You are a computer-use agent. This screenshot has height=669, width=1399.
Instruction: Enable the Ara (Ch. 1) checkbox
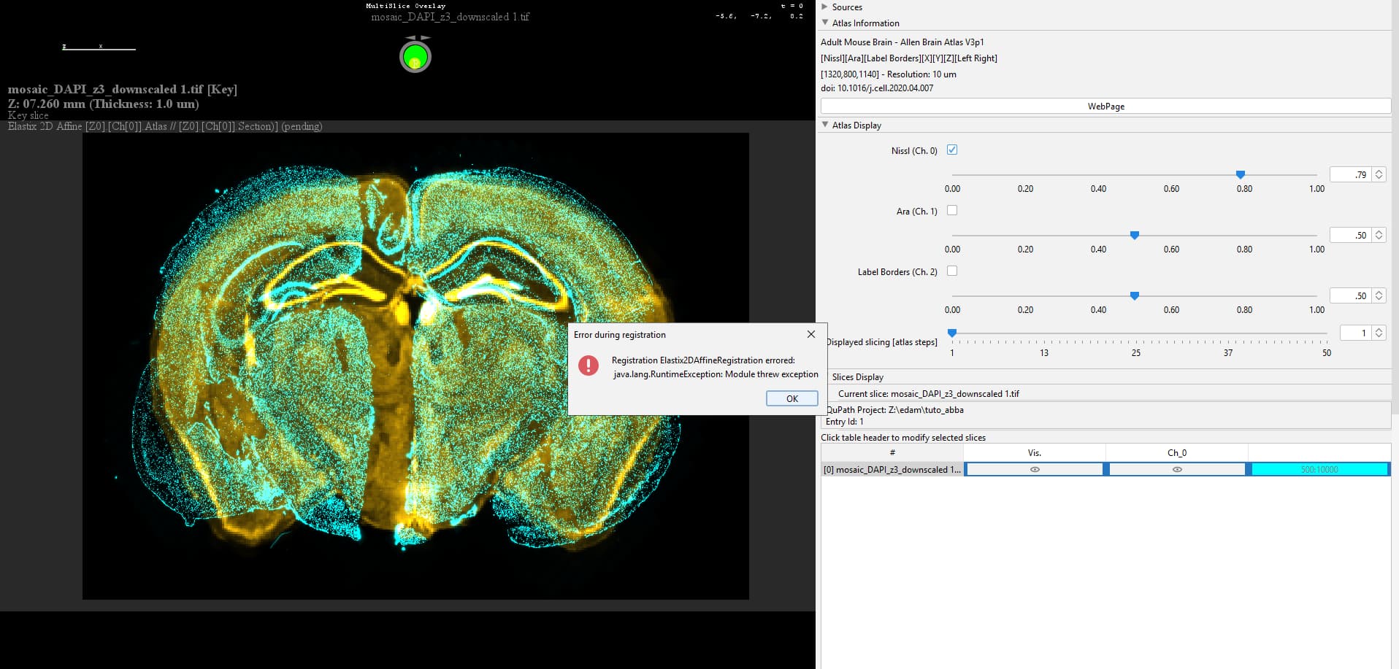click(952, 210)
